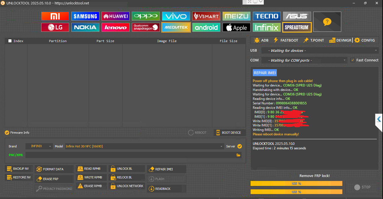This screenshot has width=383, height=199.
Task: Expand the COM ports dropdown
Action: coord(304,60)
